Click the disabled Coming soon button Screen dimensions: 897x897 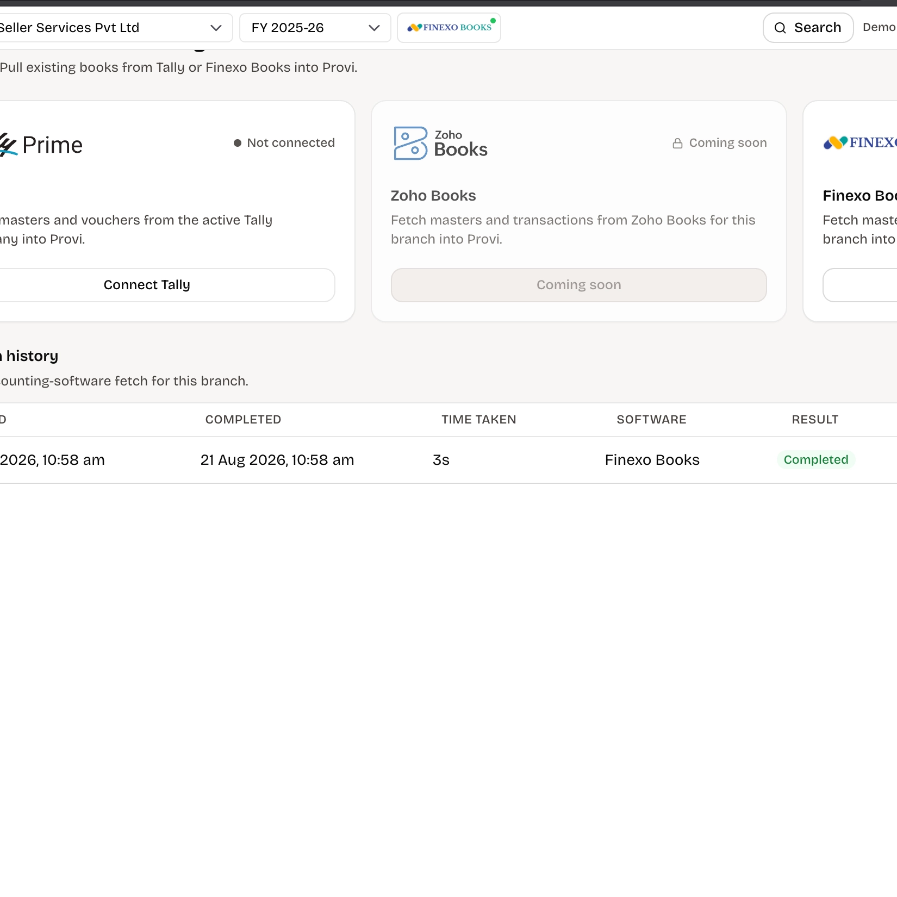pos(579,285)
